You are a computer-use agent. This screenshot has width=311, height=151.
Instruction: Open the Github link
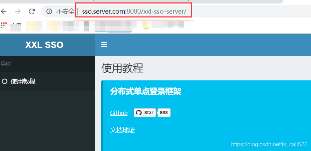pos(119,113)
